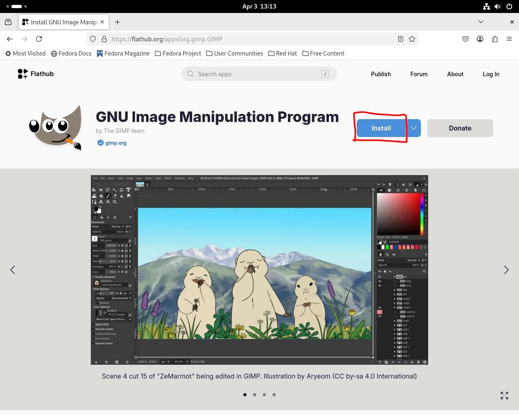Toggle reader view in the address bar
Screen dimensions: 519x415
(x=400, y=39)
